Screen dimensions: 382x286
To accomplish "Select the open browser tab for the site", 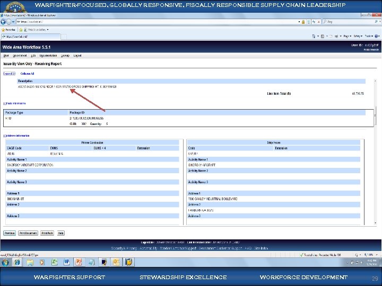I will 30,37.
